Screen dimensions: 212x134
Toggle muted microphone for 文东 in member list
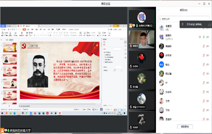click(204, 101)
